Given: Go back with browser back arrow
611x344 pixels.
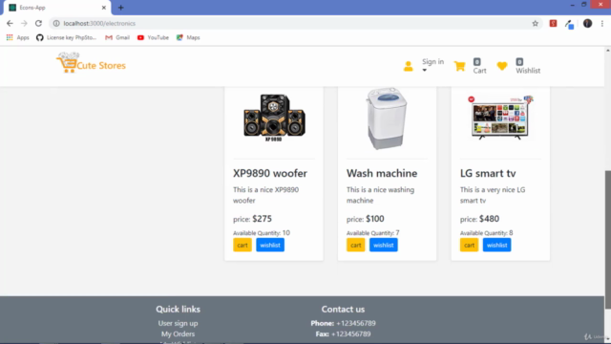Looking at the screenshot, I should point(10,23).
